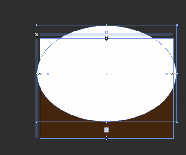Toggle the right margin anchor link icon
The width and height of the screenshot is (186, 155).
[173, 74]
